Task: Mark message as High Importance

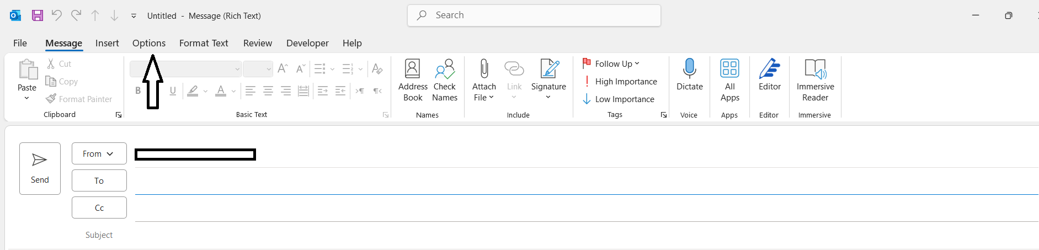Action: point(620,82)
